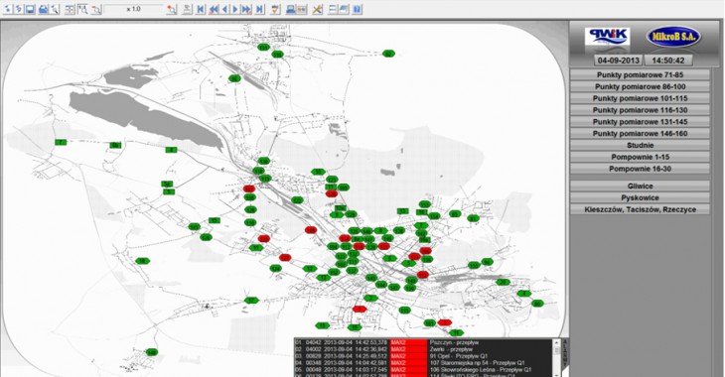This screenshot has width=725, height=377.
Task: Click the red zoom-out magnifier icon
Action: pos(95,9)
